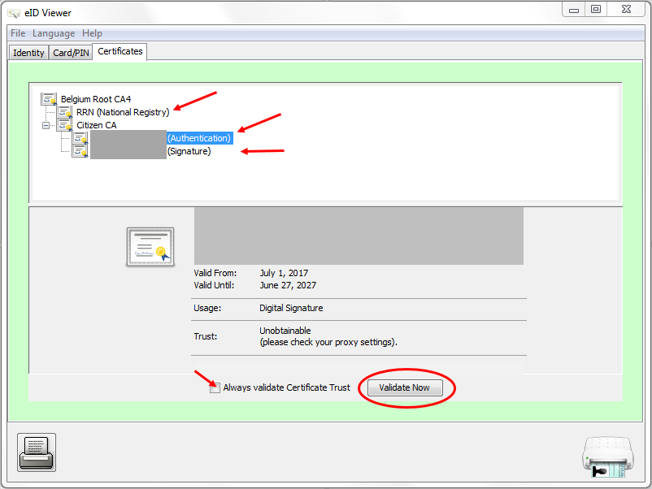This screenshot has width=652, height=489.
Task: Select RRN (National Registry) certificate
Action: [123, 112]
